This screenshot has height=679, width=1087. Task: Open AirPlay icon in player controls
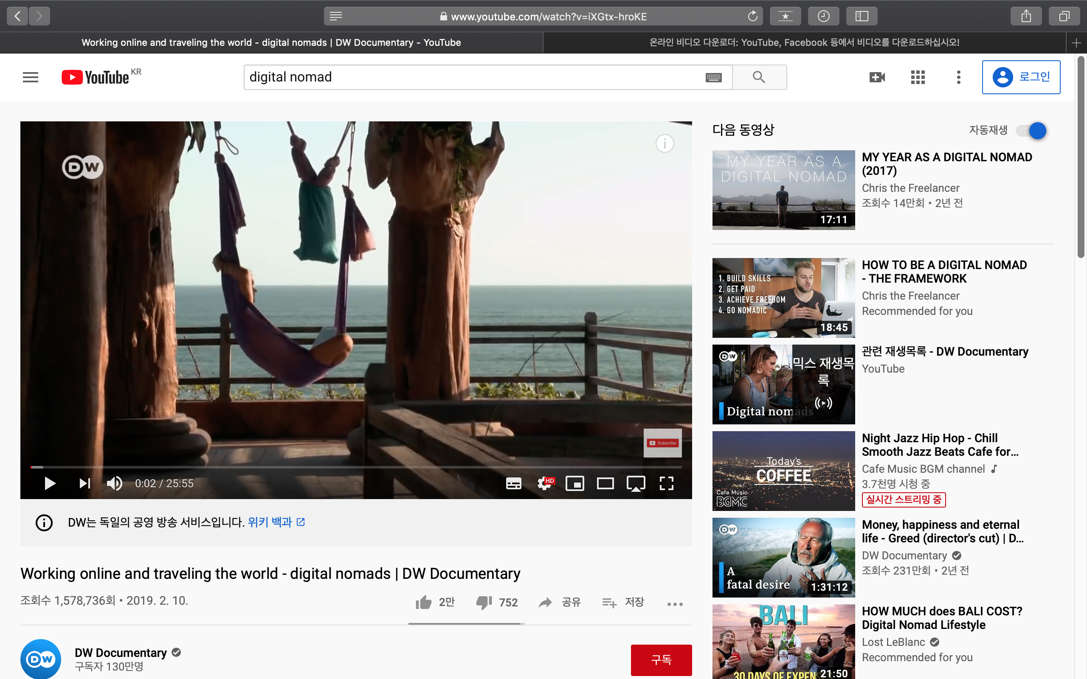(636, 483)
